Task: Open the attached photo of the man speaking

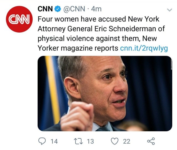Action: 105,93
